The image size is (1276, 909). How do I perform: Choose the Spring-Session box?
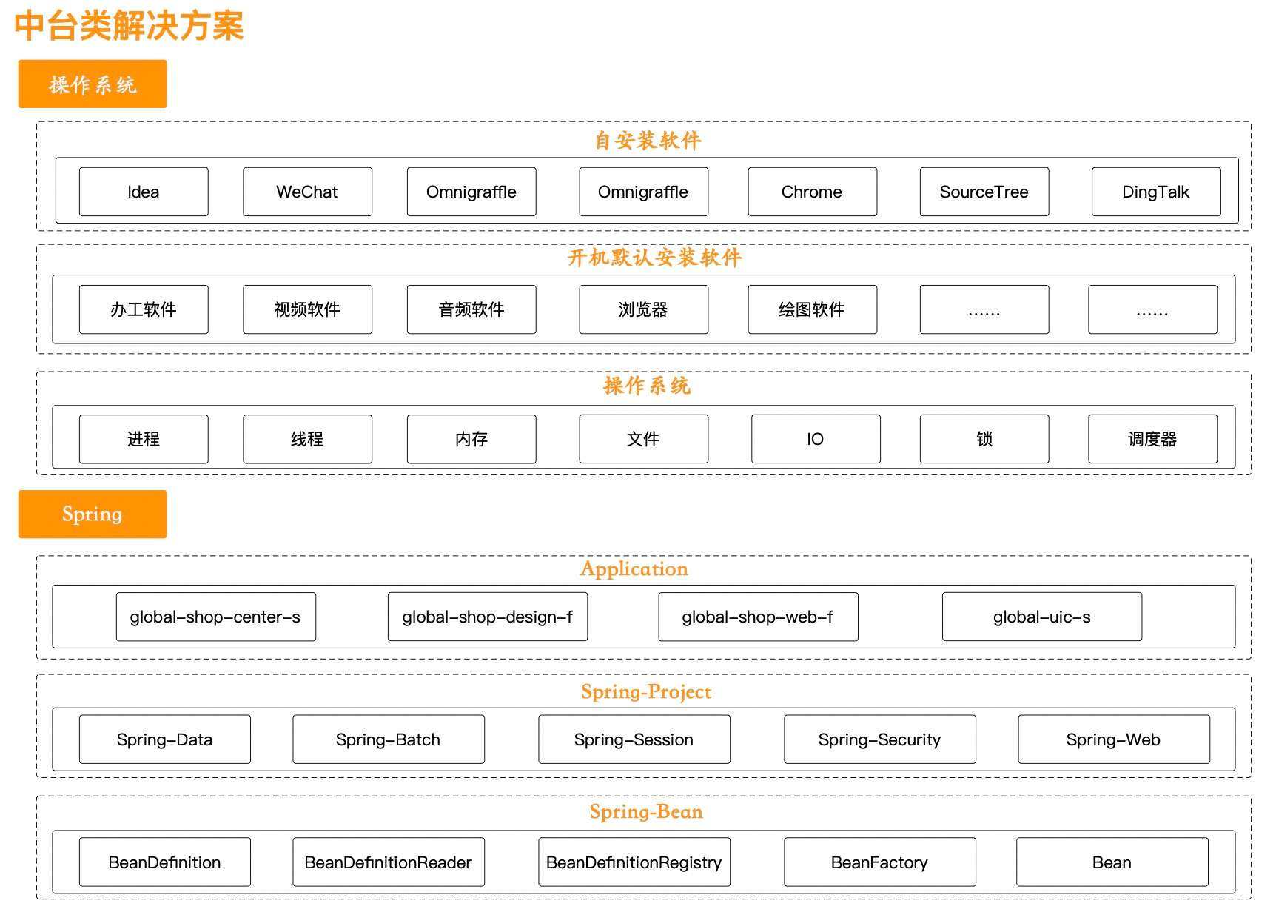point(634,739)
